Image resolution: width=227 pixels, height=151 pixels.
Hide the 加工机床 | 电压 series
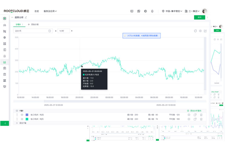(22, 119)
